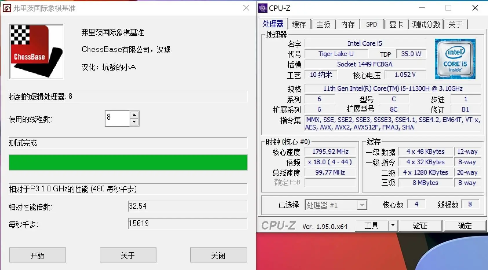Click the 开始 start button

click(38, 255)
